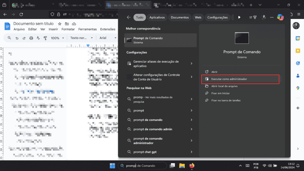Run the spelling and grammar check
Screen dimensions: 304x171
[x=38, y=38]
